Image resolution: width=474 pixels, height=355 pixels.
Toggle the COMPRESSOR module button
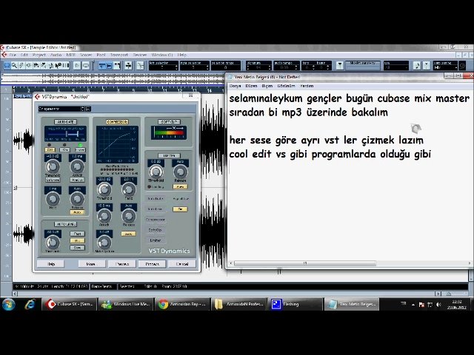click(117, 122)
